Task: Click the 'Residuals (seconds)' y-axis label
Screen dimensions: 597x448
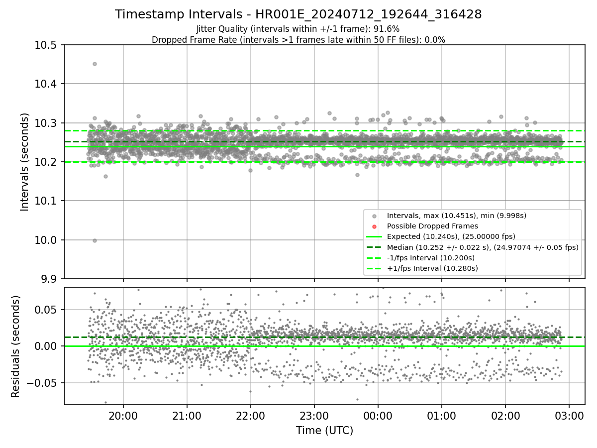Action: tap(15, 346)
